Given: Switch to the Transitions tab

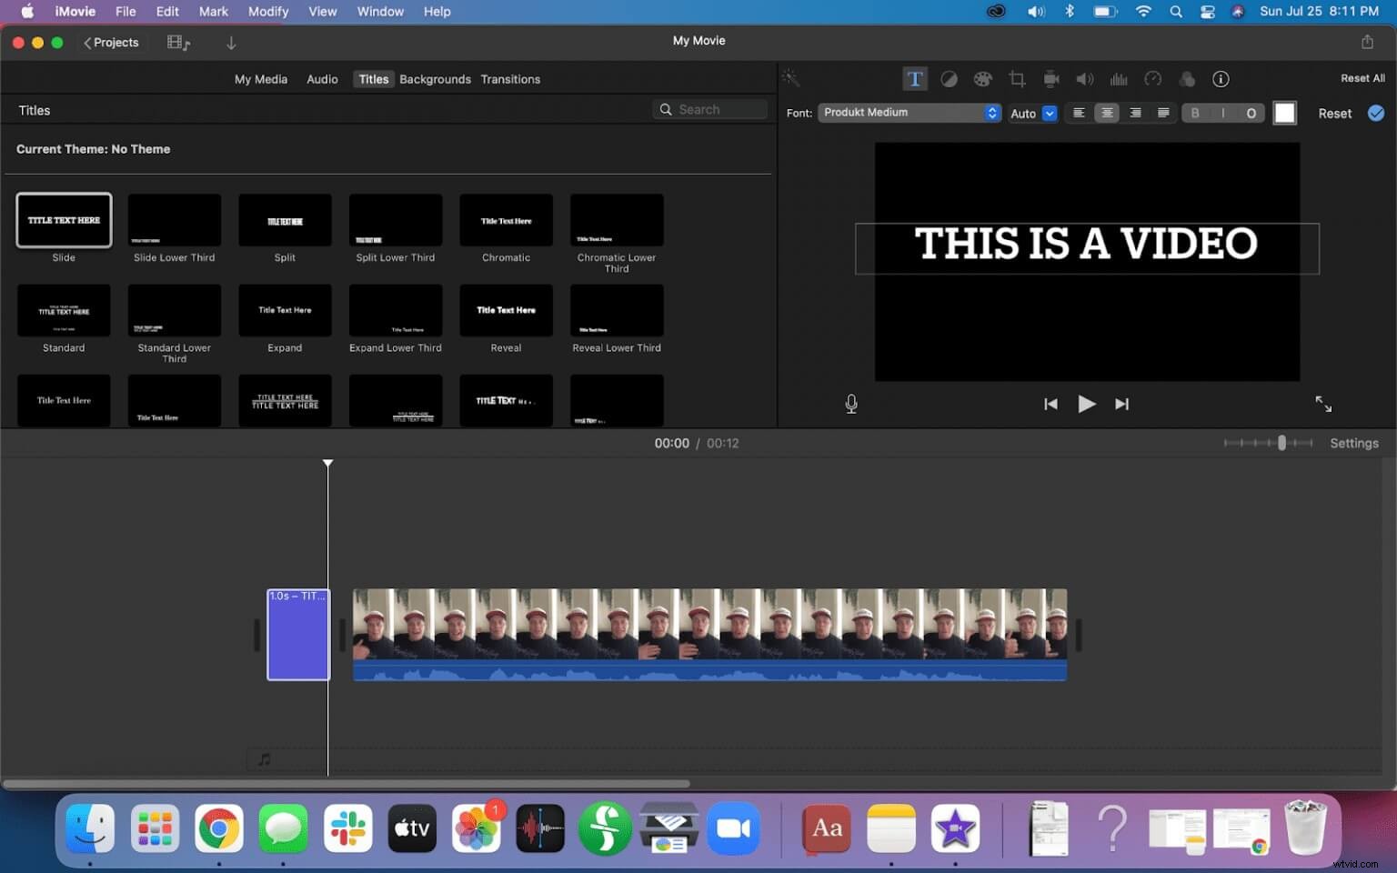Looking at the screenshot, I should [510, 79].
